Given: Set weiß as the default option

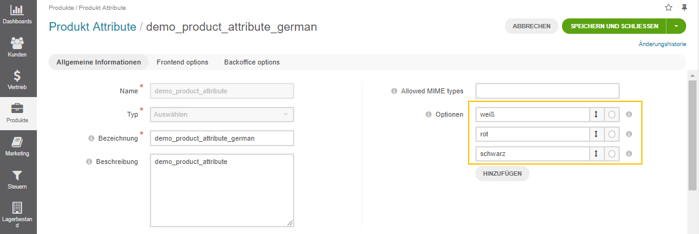Looking at the screenshot, I should (x=612, y=115).
